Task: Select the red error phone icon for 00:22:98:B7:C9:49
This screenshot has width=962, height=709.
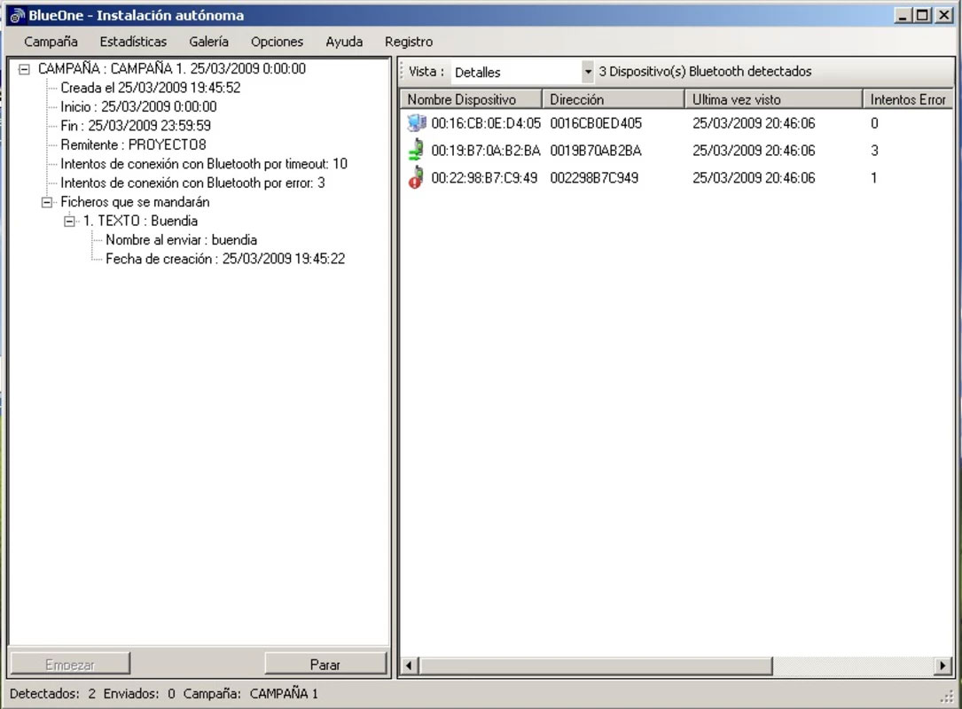Action: [x=417, y=178]
